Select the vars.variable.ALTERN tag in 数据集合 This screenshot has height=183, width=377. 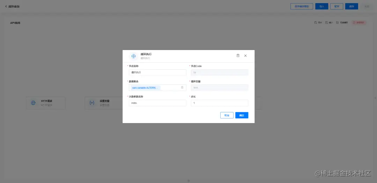[145, 88]
